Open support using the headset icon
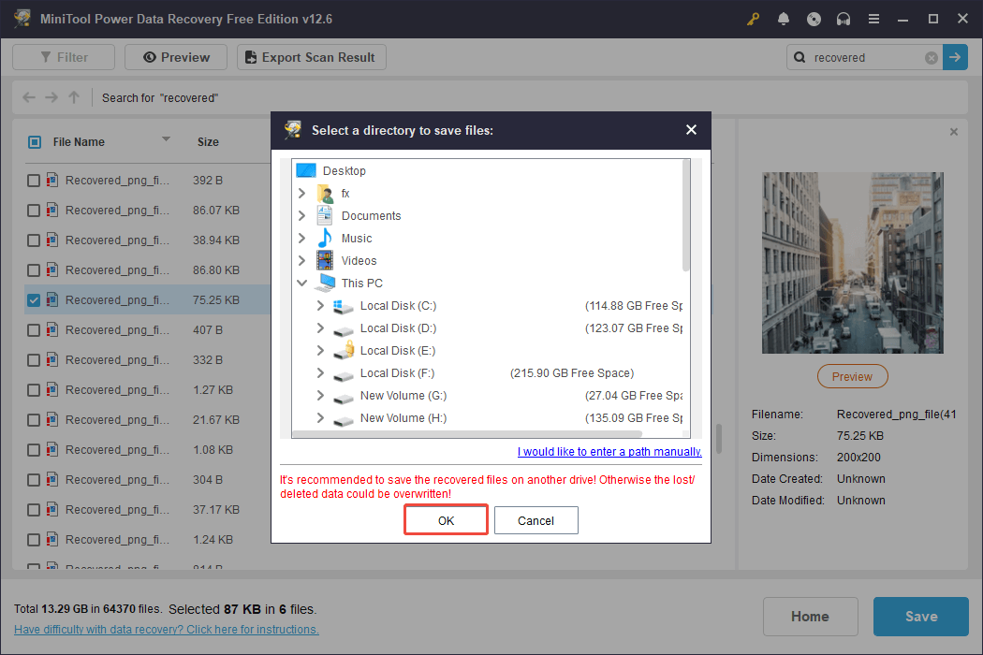Viewport: 983px width, 655px height. tap(844, 19)
